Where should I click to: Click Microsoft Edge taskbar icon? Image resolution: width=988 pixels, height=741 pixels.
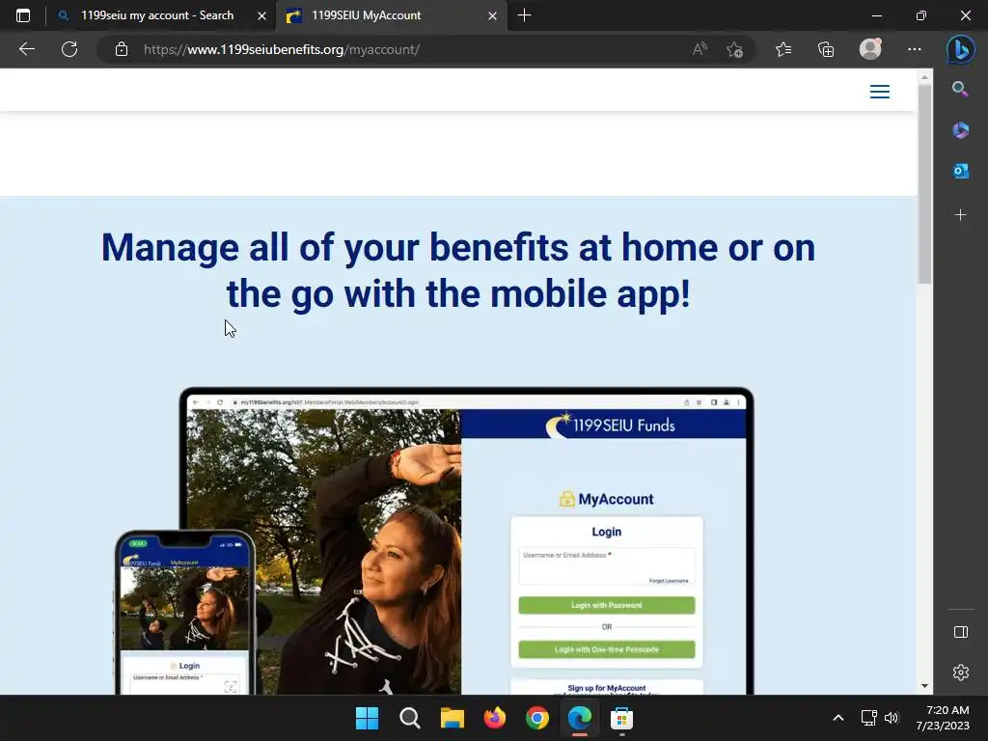click(580, 718)
